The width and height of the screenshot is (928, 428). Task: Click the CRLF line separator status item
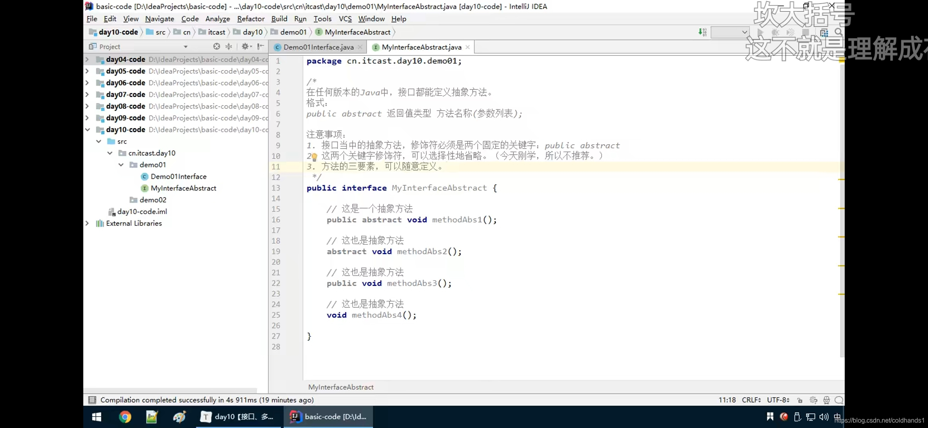click(x=751, y=399)
